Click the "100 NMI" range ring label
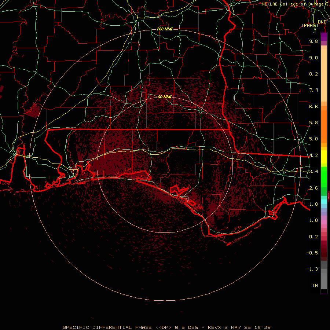This screenshot has width=330, height=330. tap(165, 29)
